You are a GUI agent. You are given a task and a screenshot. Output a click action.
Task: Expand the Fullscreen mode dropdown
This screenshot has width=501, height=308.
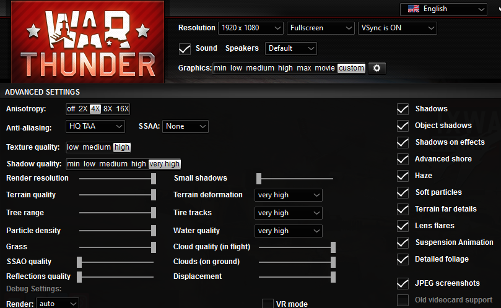coord(320,28)
